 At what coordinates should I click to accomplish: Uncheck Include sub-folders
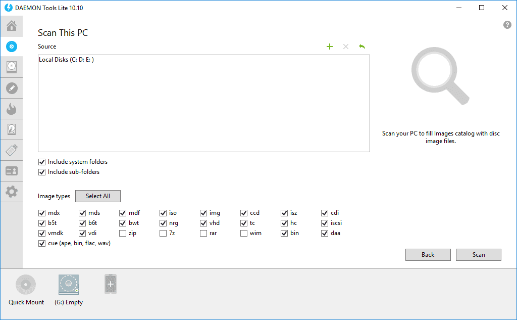pos(42,172)
